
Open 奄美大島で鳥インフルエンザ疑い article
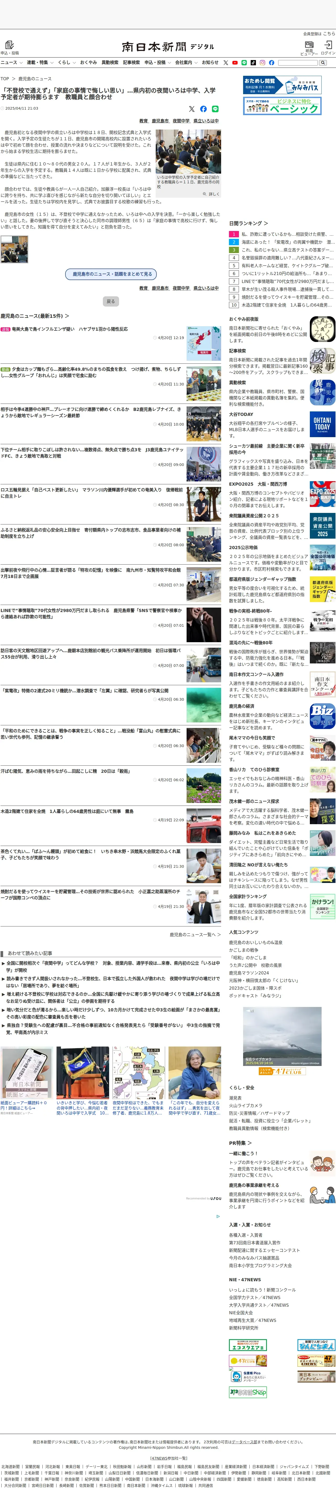[70, 329]
